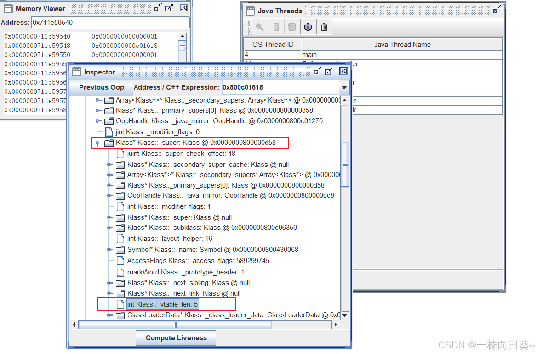Image resolution: width=537 pixels, height=354 pixels.
Task: Select the 'main' thread name cell
Action: 402,55
